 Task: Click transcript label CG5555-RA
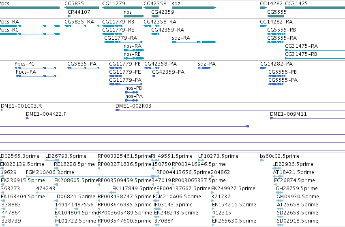(282, 38)
